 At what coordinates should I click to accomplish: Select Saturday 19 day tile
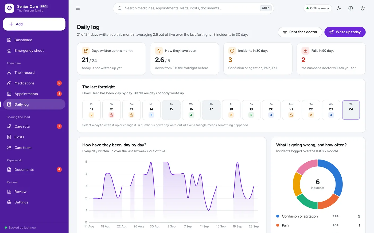tap(251, 110)
